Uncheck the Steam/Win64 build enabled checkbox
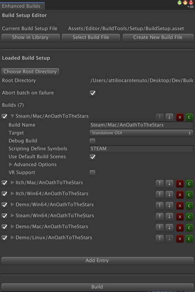Viewport: 195px width, 292px height. [5, 216]
